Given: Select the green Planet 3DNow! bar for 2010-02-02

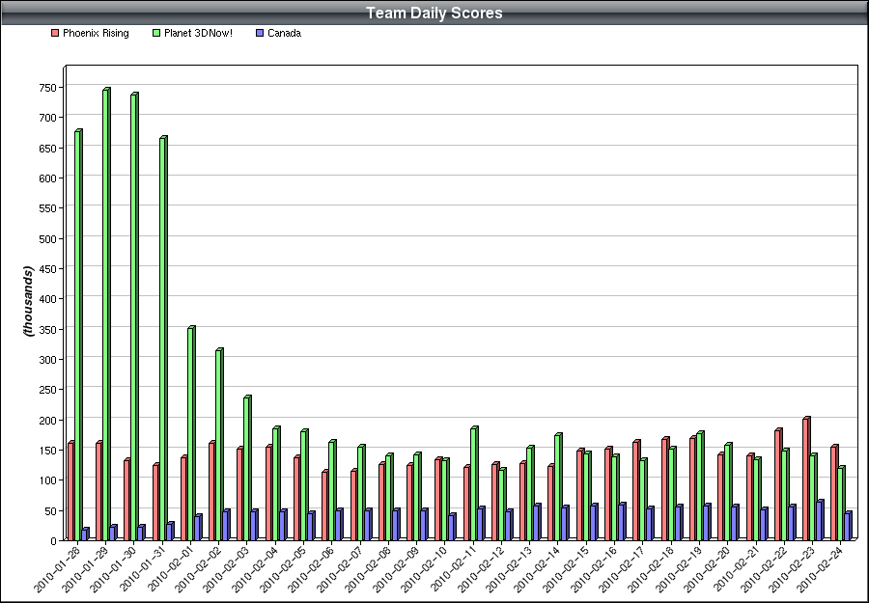Looking at the screenshot, I should point(219,445).
